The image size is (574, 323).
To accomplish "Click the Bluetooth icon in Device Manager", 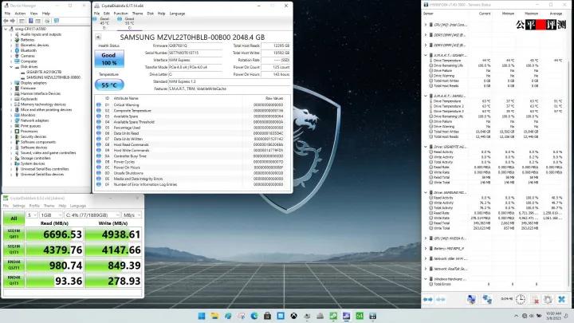I will [x=17, y=50].
